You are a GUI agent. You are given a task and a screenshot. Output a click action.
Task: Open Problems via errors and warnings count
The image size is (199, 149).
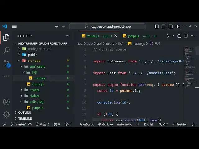[x=42, y=124]
